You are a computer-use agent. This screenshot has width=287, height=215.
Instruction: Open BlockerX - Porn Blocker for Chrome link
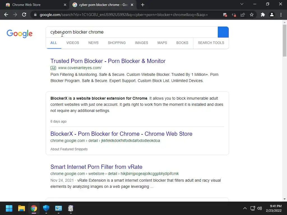(x=121, y=134)
